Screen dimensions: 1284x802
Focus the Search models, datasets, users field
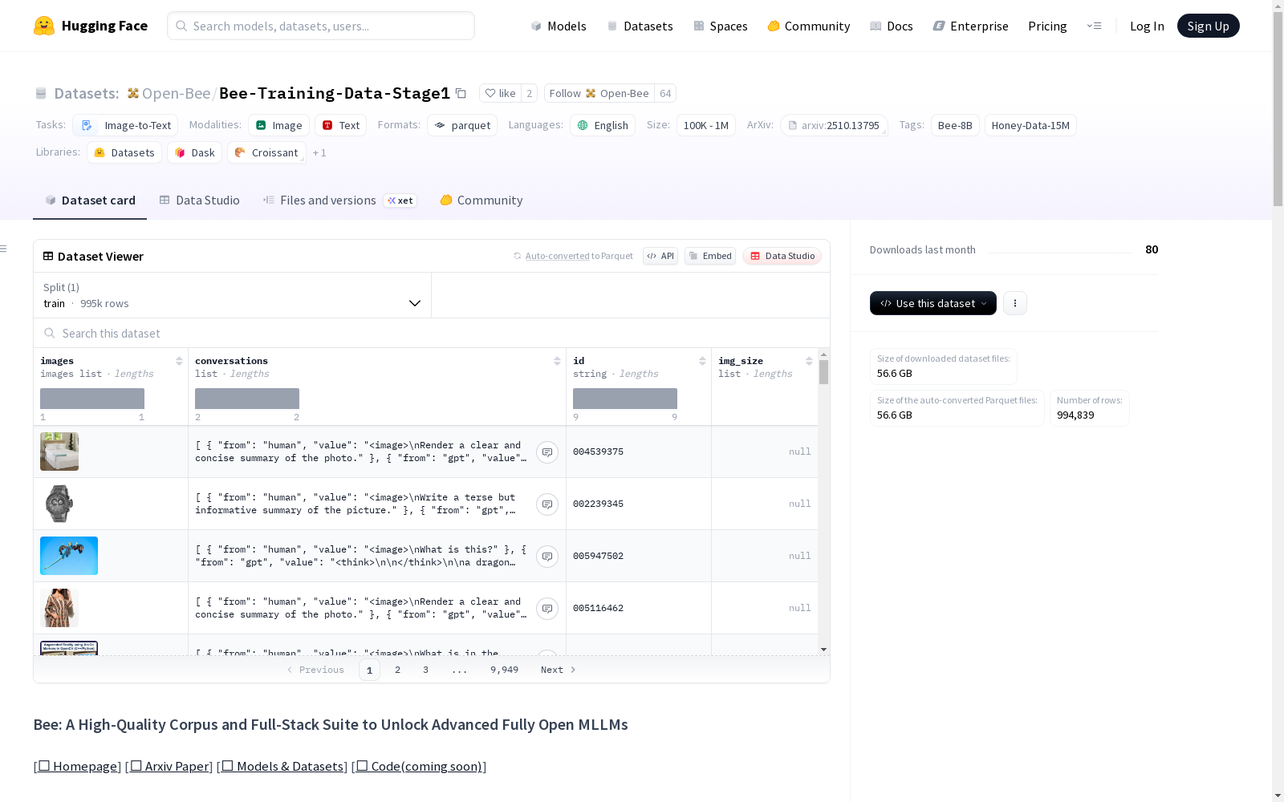pos(321,26)
